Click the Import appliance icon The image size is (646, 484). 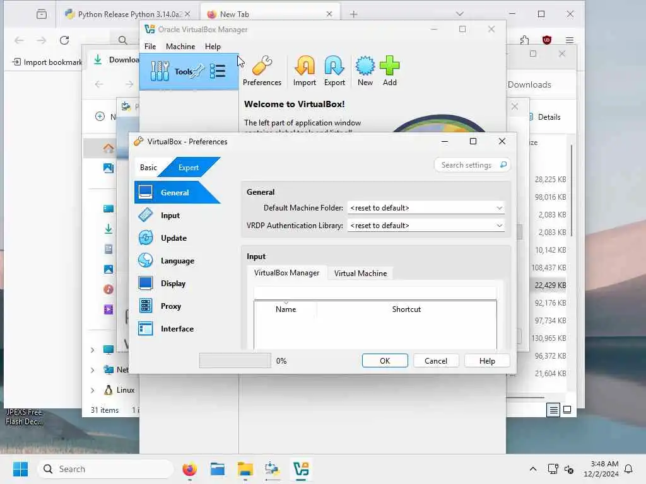pos(305,71)
